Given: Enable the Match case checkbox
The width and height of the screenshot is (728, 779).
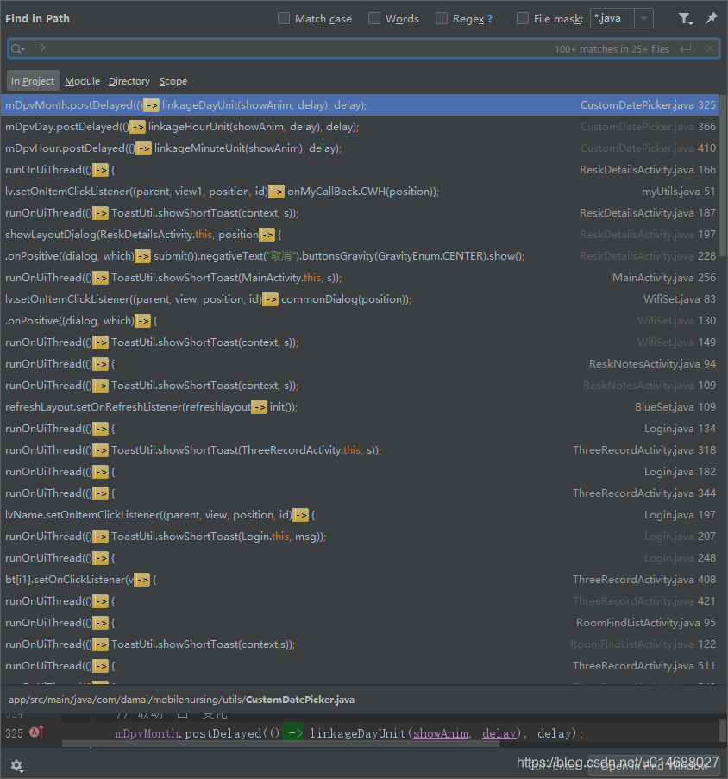Looking at the screenshot, I should (x=284, y=17).
